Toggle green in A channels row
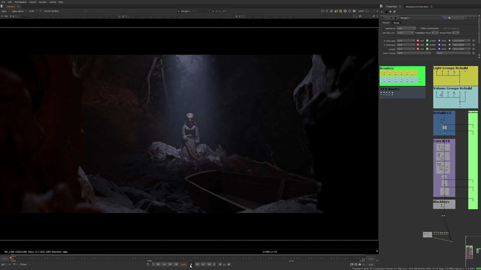The height and width of the screenshot is (270, 481). [x=427, y=41]
